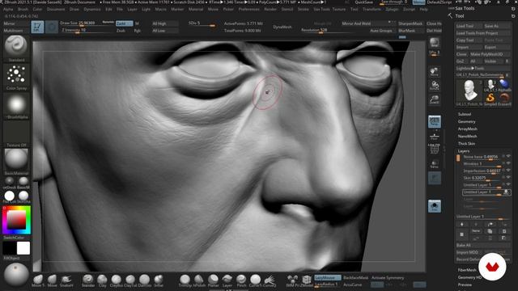Choose the ClayBuildup brush in bottom shelf
The height and width of the screenshot is (291, 518).
pyautogui.click(x=116, y=280)
